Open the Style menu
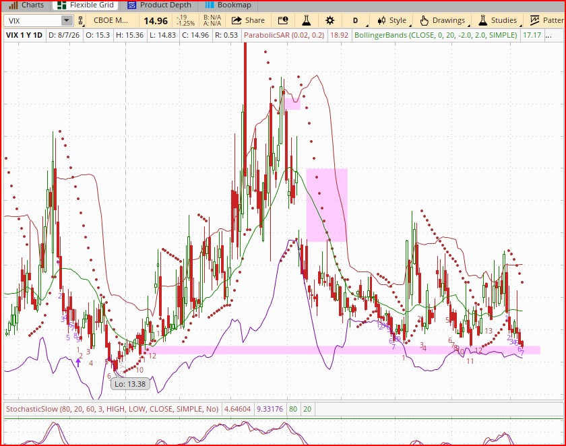The image size is (566, 446). coord(391,21)
